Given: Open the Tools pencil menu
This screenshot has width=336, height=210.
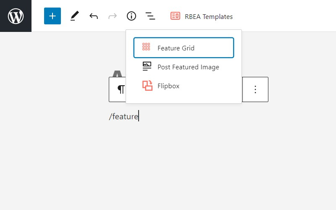Looking at the screenshot, I should [74, 16].
